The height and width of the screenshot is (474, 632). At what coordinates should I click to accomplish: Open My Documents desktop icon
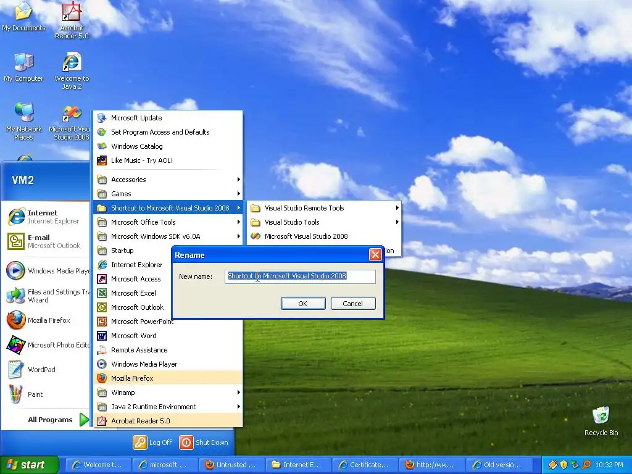[x=23, y=16]
